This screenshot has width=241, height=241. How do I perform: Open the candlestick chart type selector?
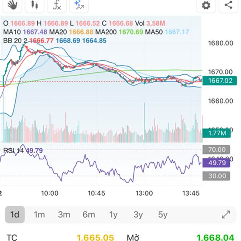pos(35,5)
